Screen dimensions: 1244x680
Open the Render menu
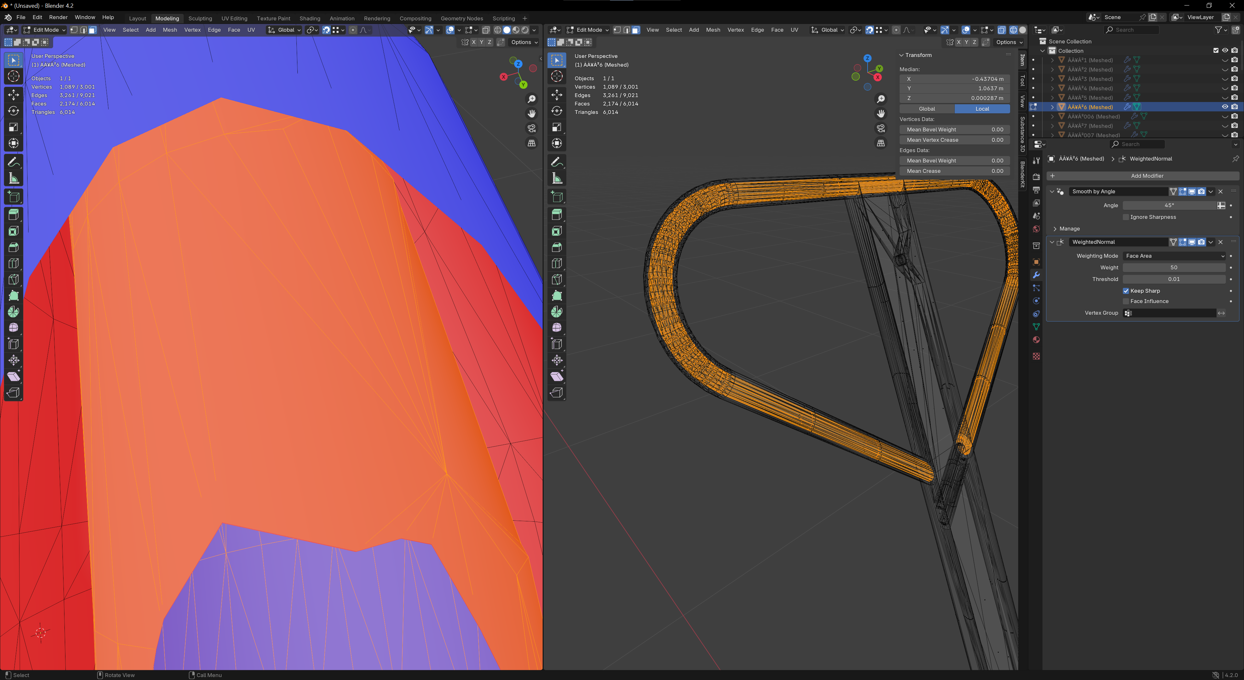click(x=58, y=17)
